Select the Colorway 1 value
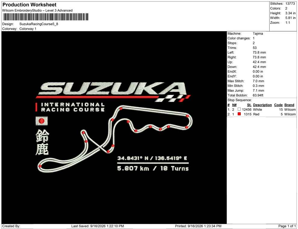The image size is (298, 229). [x=28, y=29]
